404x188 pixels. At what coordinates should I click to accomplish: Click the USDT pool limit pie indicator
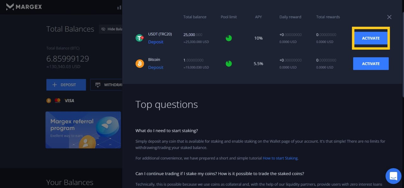229,38
